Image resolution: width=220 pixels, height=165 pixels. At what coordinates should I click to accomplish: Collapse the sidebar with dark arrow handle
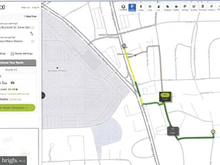pyautogui.click(x=43, y=95)
